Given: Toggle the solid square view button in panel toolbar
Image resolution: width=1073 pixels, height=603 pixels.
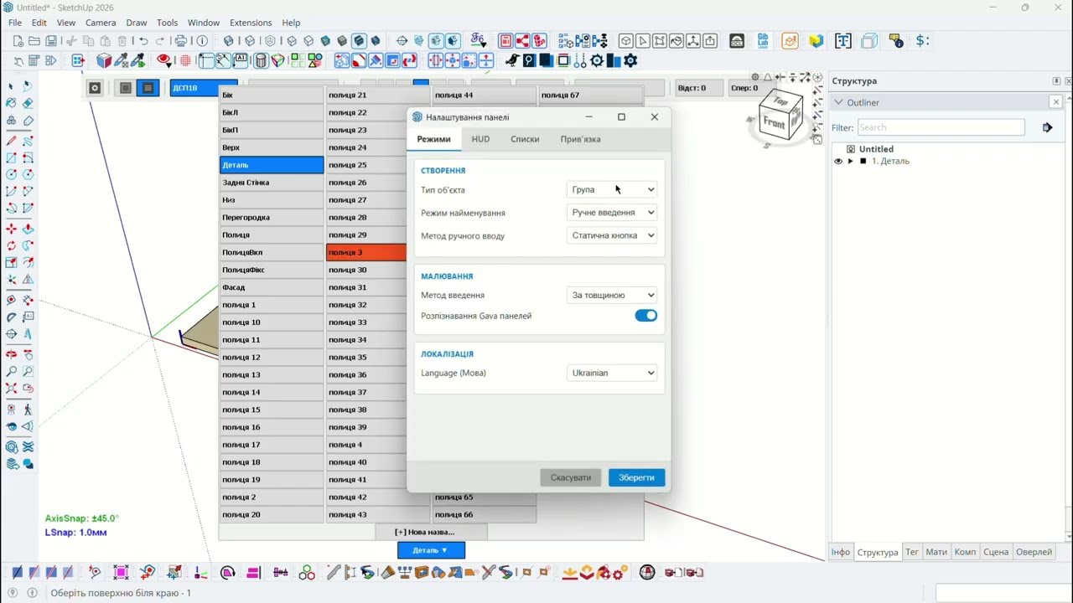Looking at the screenshot, I should pyautogui.click(x=126, y=88).
